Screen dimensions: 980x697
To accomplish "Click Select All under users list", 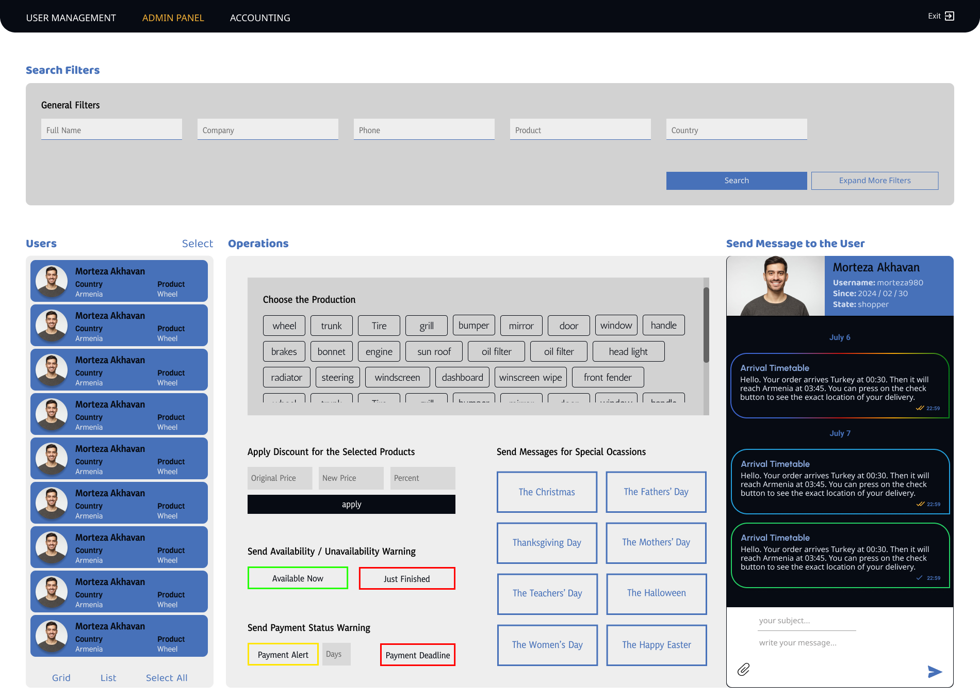I will pos(167,678).
